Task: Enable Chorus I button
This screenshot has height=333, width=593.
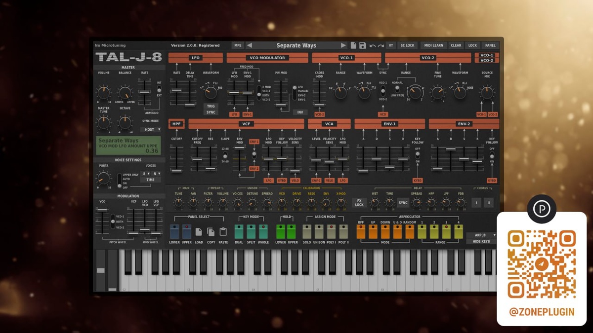Action: [476, 203]
